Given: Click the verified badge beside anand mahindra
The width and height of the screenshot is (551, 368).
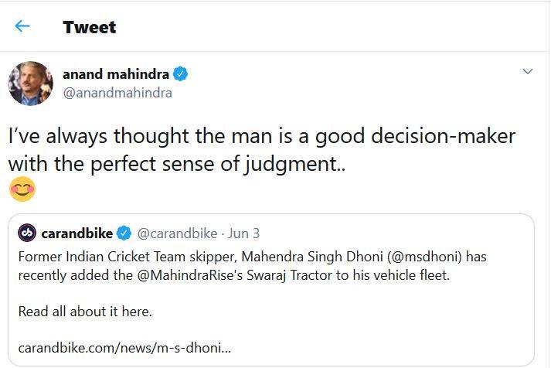Looking at the screenshot, I should tap(180, 74).
